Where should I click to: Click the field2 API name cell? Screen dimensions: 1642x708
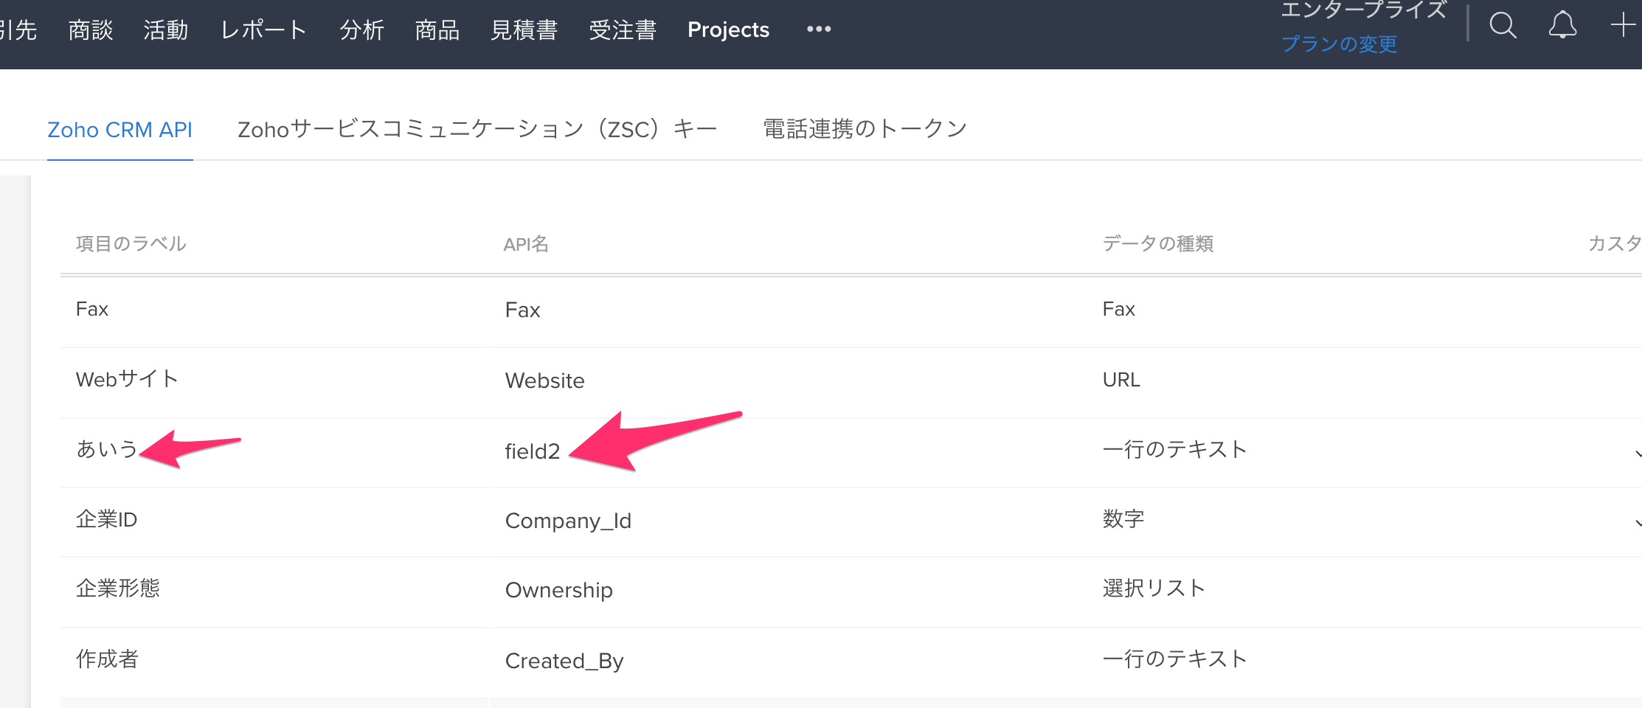click(x=533, y=451)
